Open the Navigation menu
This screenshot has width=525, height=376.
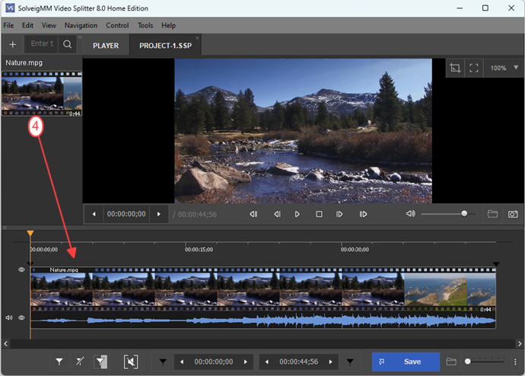coord(81,25)
